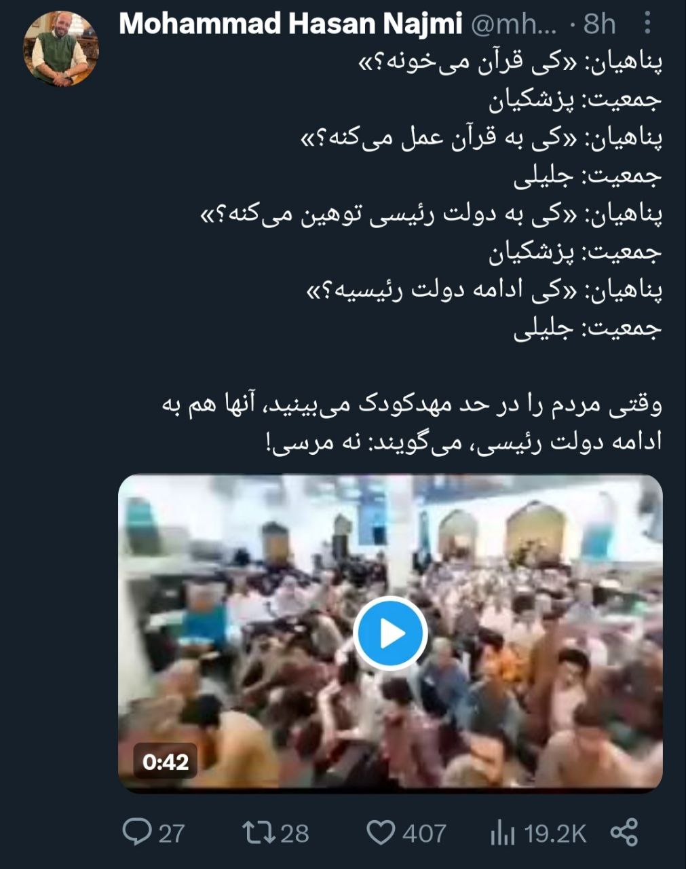686x869 pixels.
Task: Open three-dot more options menu
Action: [647, 25]
